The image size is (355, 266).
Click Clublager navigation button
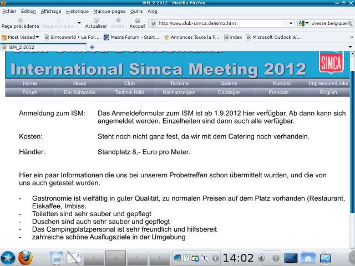pos(229,93)
